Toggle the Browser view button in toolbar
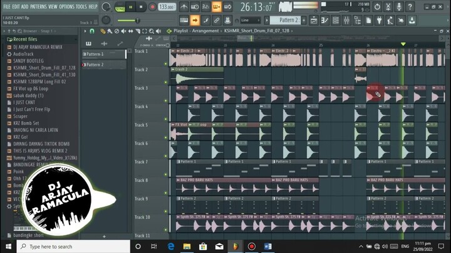Viewport: 451px width, 253px height. point(358,20)
